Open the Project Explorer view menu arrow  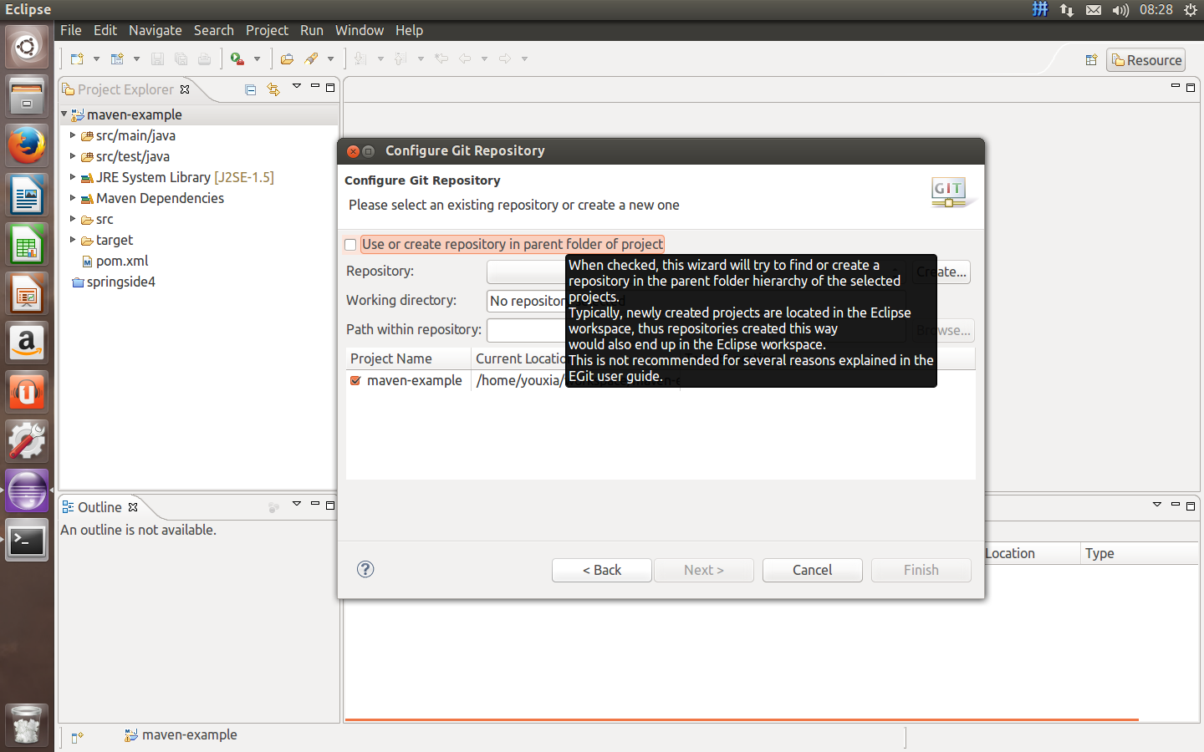click(x=296, y=86)
